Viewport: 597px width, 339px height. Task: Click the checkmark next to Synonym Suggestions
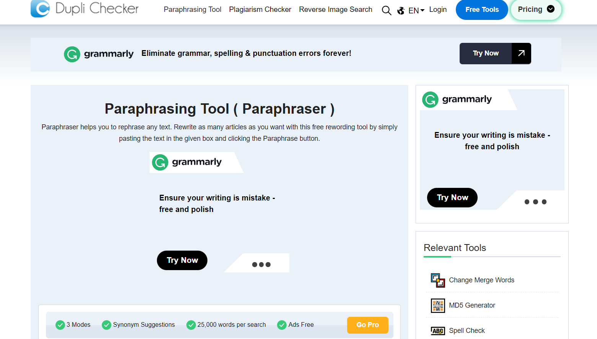point(106,325)
